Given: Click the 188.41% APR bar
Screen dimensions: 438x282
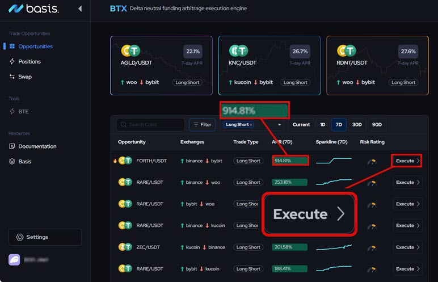Looking at the screenshot, I should coord(290,268).
